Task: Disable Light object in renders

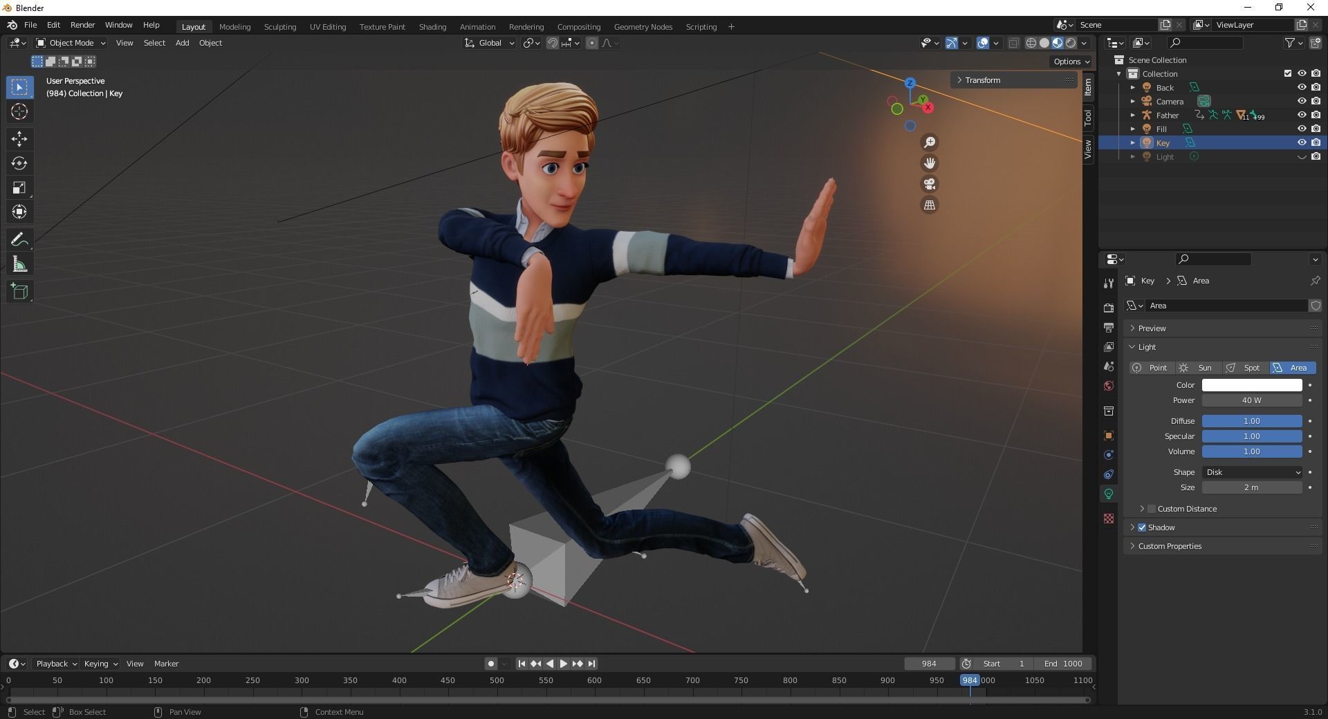Action: point(1316,156)
